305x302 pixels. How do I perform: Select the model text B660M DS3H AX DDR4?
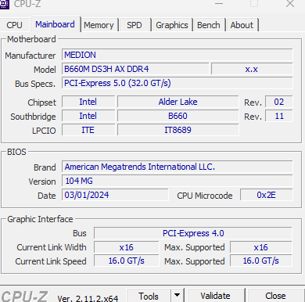click(x=106, y=69)
